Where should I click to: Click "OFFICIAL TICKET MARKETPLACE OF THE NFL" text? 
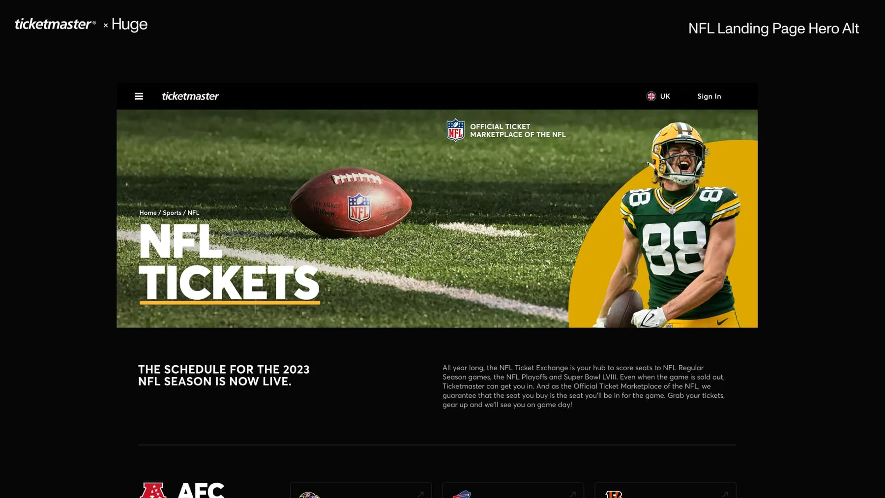(x=518, y=130)
